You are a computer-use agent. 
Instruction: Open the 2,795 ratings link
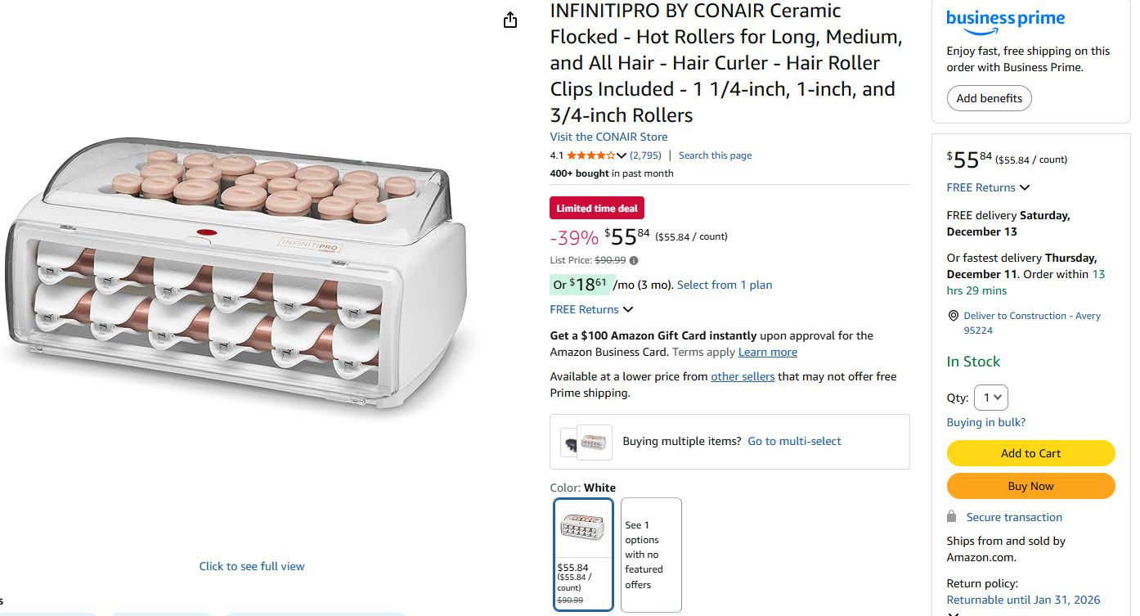tap(645, 155)
